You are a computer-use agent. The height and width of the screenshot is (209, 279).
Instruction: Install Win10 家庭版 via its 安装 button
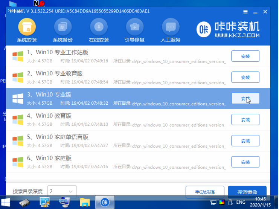245,162
